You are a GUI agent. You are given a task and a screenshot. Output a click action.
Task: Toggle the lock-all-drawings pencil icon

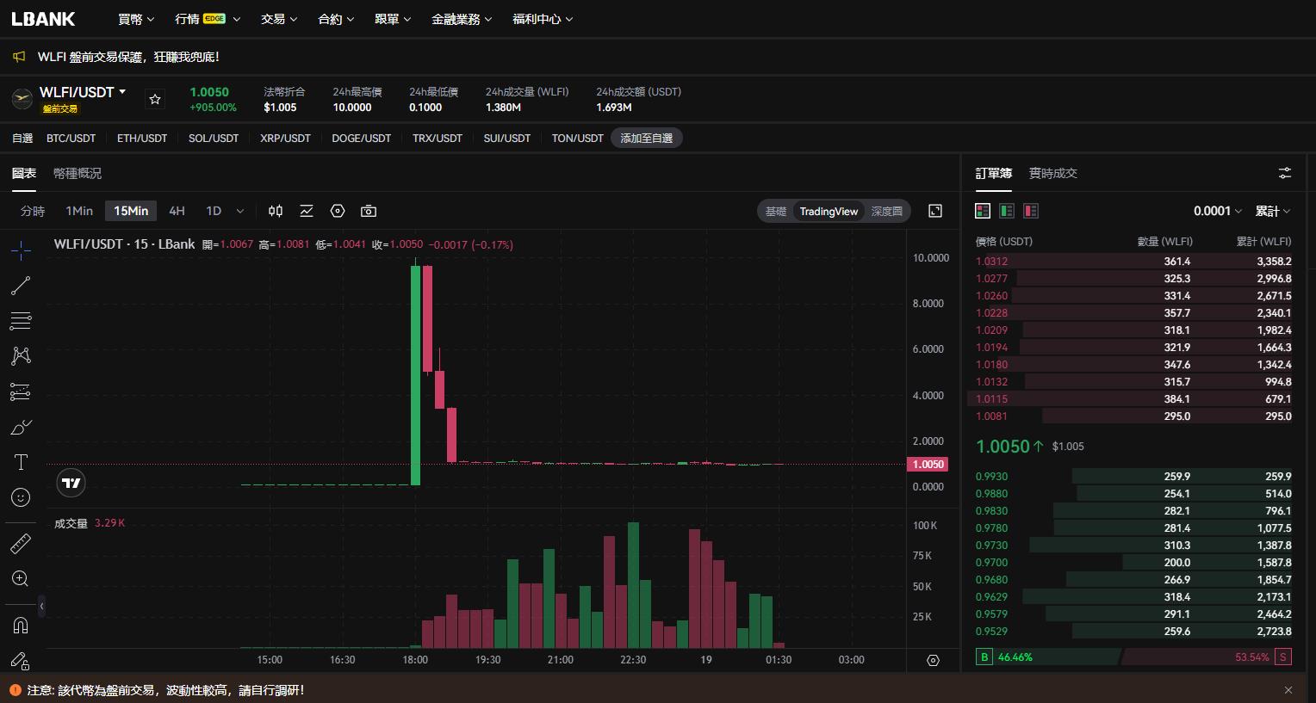pyautogui.click(x=21, y=660)
